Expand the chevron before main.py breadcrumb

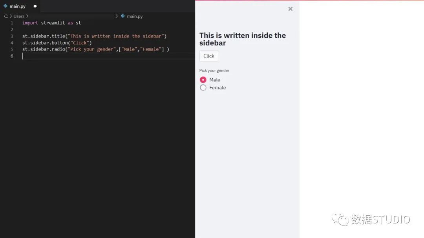coord(117,16)
